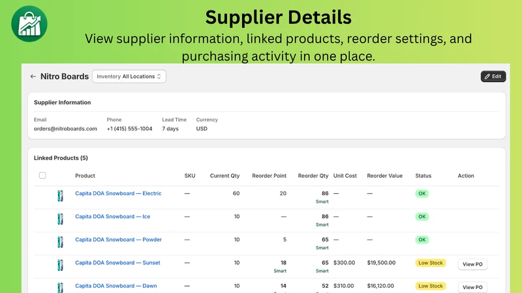Click reorder quantity 52 in Dawn row

[x=325, y=286]
